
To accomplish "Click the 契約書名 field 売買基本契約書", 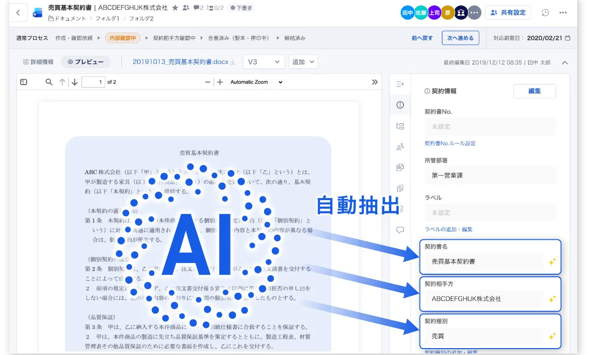I will tap(484, 262).
